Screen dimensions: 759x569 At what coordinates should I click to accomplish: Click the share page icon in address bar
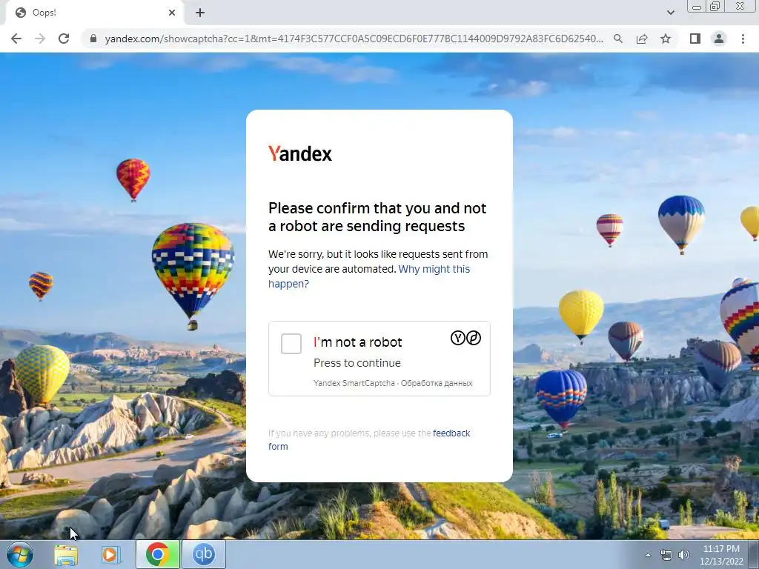[642, 39]
